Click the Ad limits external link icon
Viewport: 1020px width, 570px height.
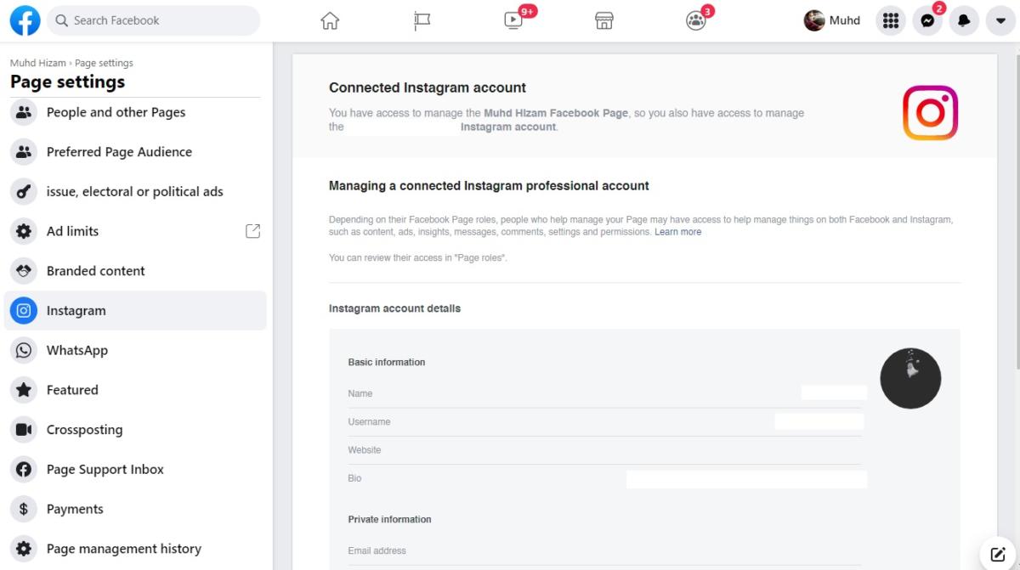point(252,231)
